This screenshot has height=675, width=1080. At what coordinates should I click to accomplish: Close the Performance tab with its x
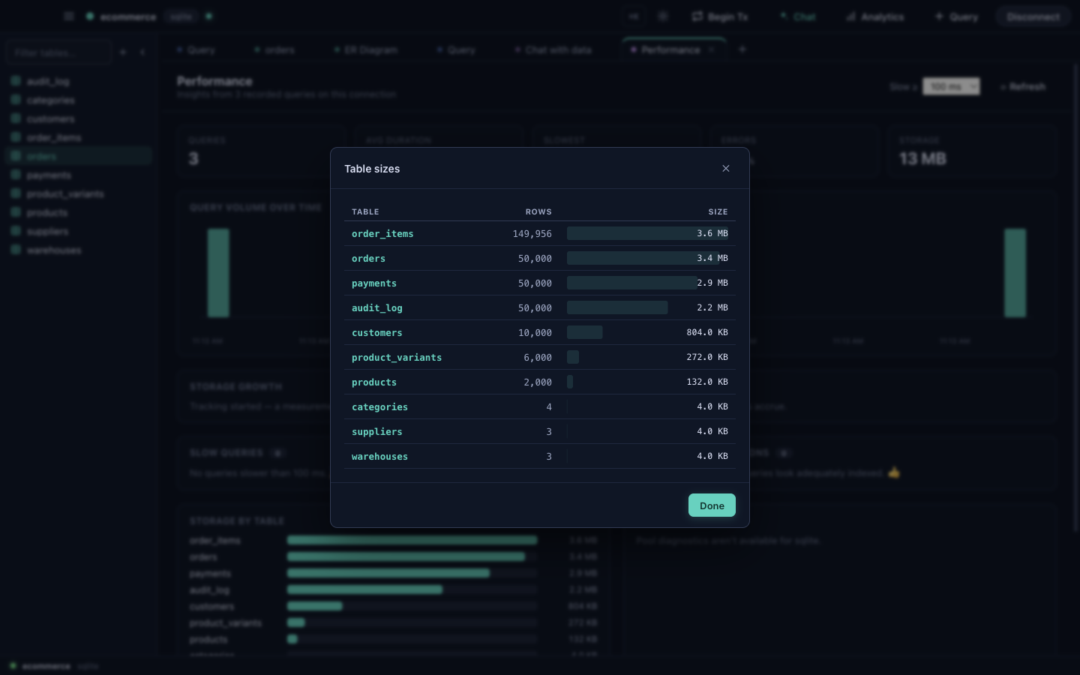tap(712, 49)
